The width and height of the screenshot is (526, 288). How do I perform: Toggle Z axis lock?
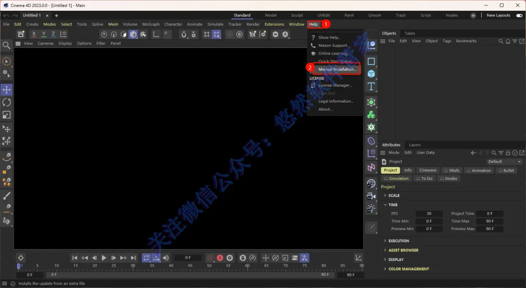coord(53,34)
